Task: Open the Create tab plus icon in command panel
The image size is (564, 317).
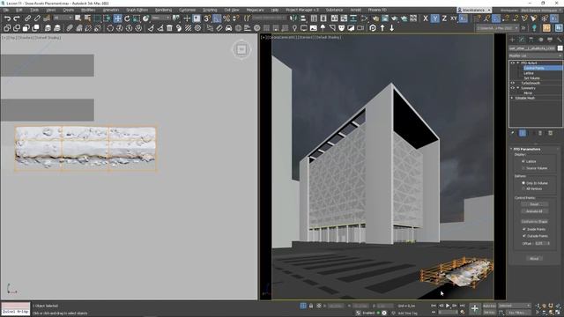Action: tap(512, 40)
